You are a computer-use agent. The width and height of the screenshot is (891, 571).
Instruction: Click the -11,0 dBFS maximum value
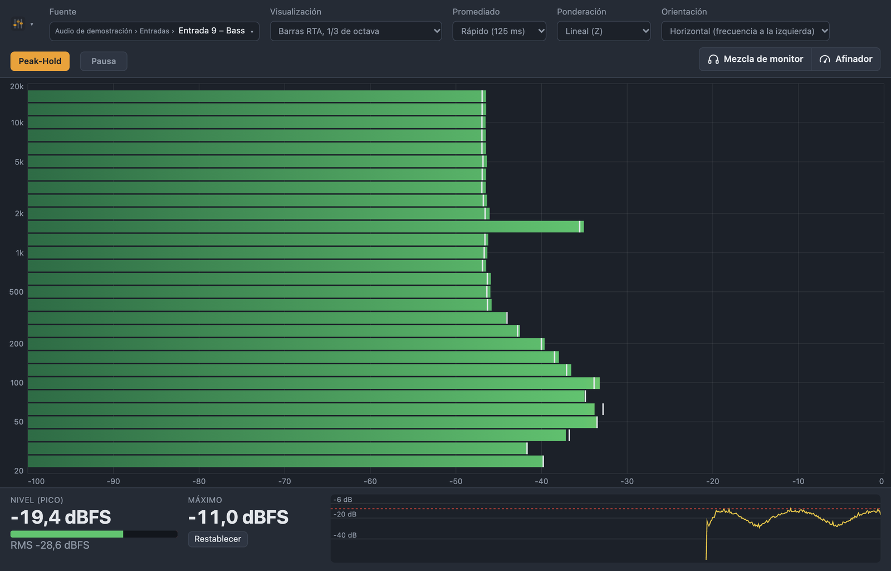(238, 517)
